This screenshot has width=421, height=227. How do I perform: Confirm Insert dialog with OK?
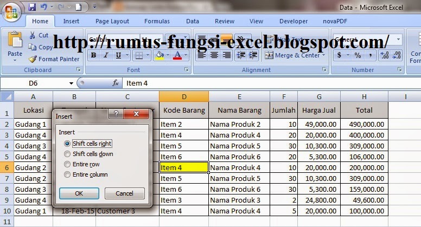pos(79,193)
